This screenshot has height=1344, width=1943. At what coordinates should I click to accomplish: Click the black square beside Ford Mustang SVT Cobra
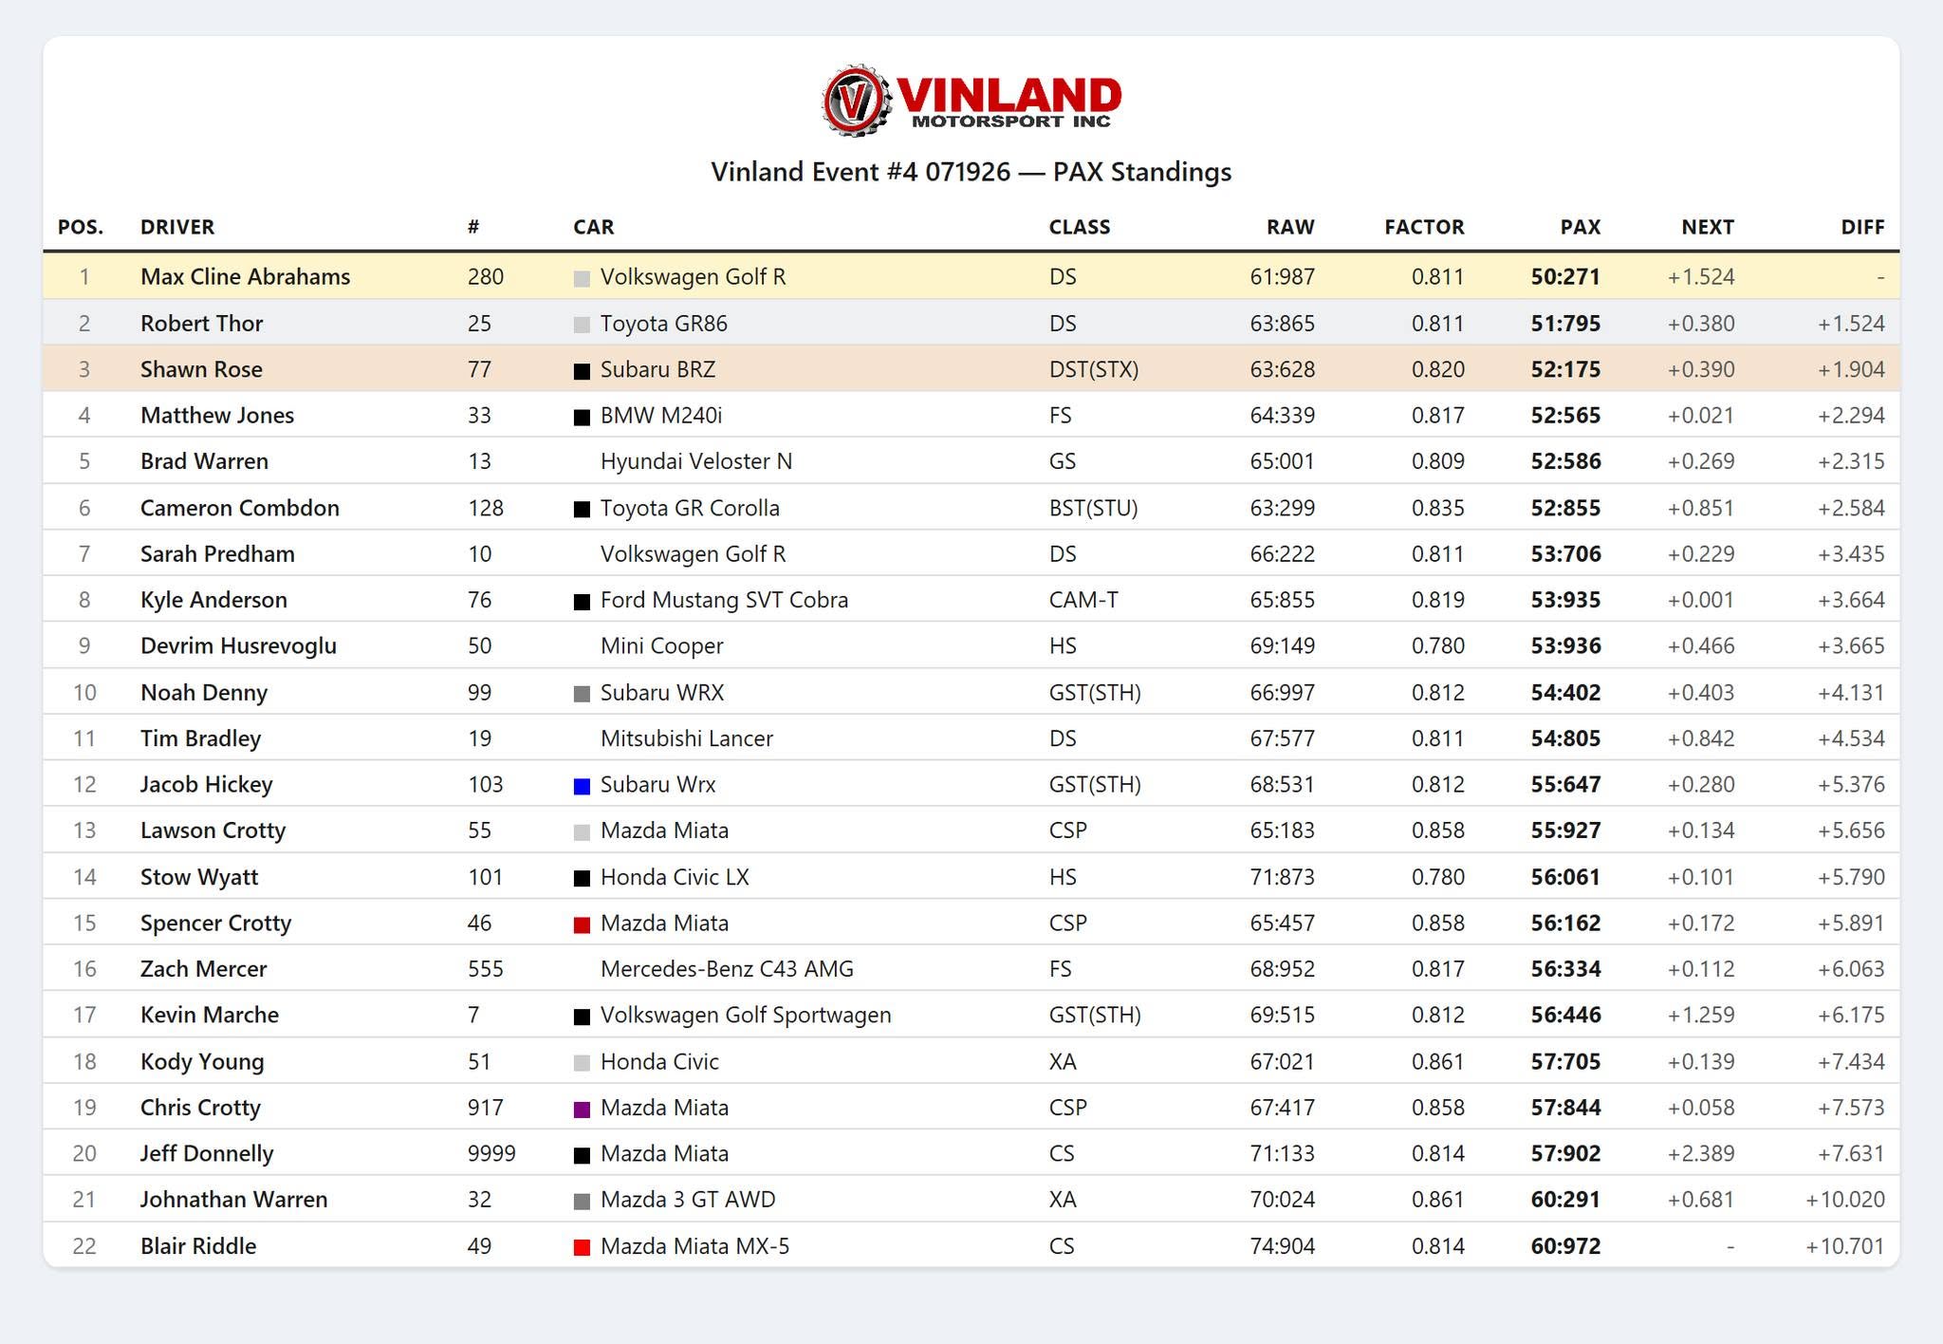582,602
